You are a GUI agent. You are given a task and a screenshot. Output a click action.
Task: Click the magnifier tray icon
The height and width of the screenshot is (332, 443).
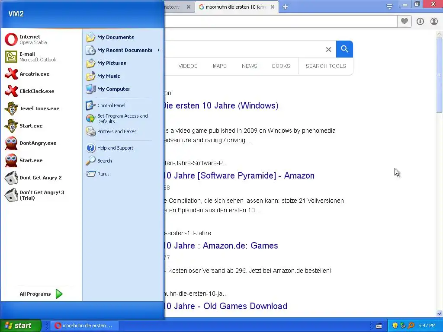pos(411,326)
